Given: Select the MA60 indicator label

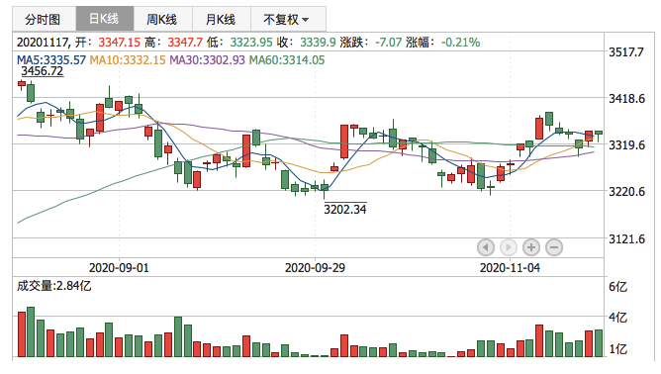Looking at the screenshot, I should click(287, 60).
